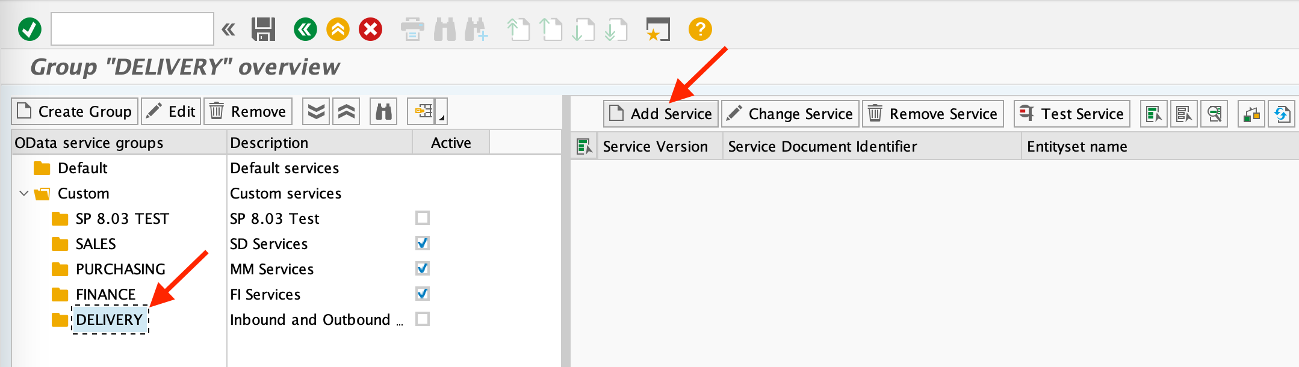Click the command input field
The height and width of the screenshot is (367, 1299).
[132, 29]
